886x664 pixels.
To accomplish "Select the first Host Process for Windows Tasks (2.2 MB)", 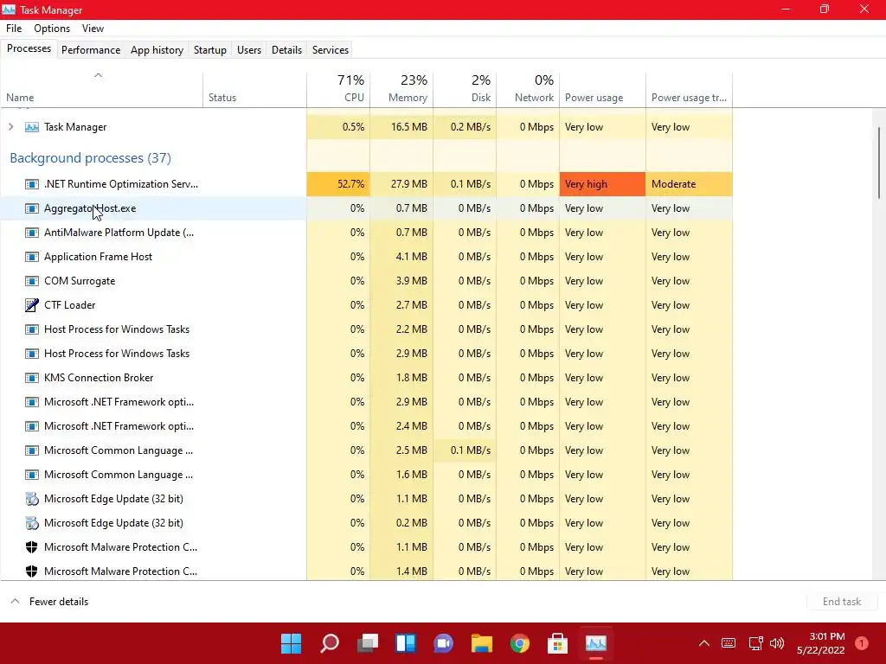I will click(x=366, y=329).
